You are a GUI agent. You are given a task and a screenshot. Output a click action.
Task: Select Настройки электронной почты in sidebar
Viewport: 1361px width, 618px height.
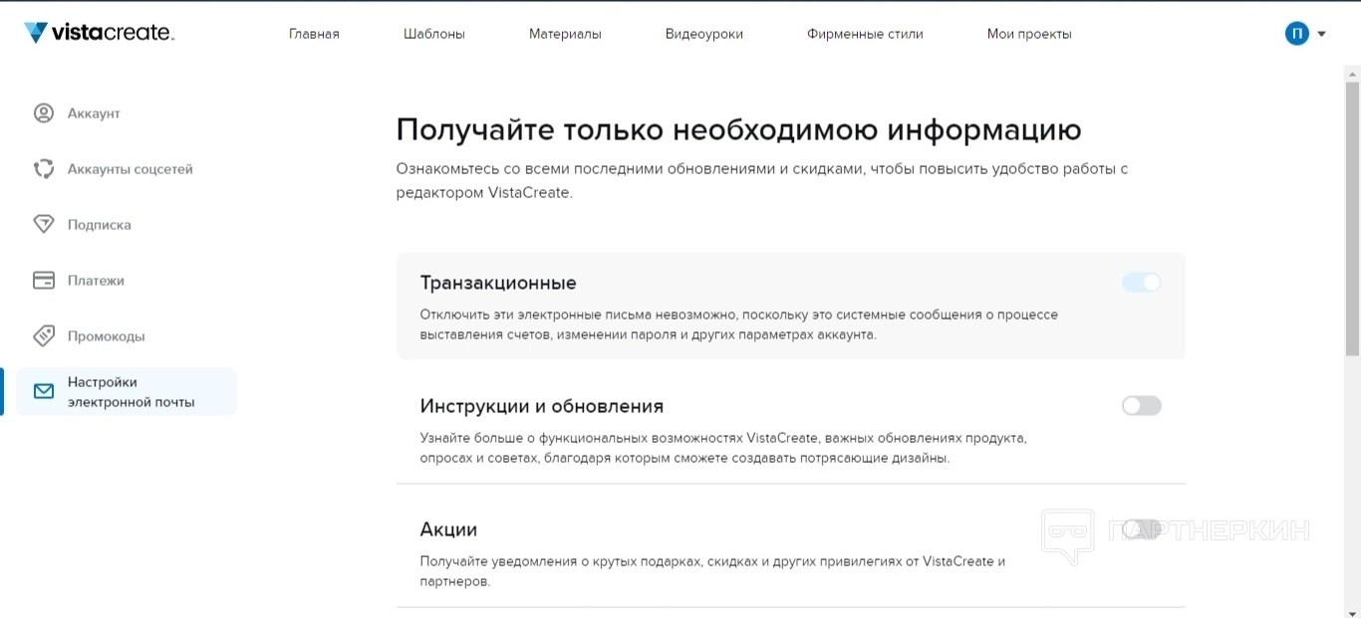pos(127,391)
